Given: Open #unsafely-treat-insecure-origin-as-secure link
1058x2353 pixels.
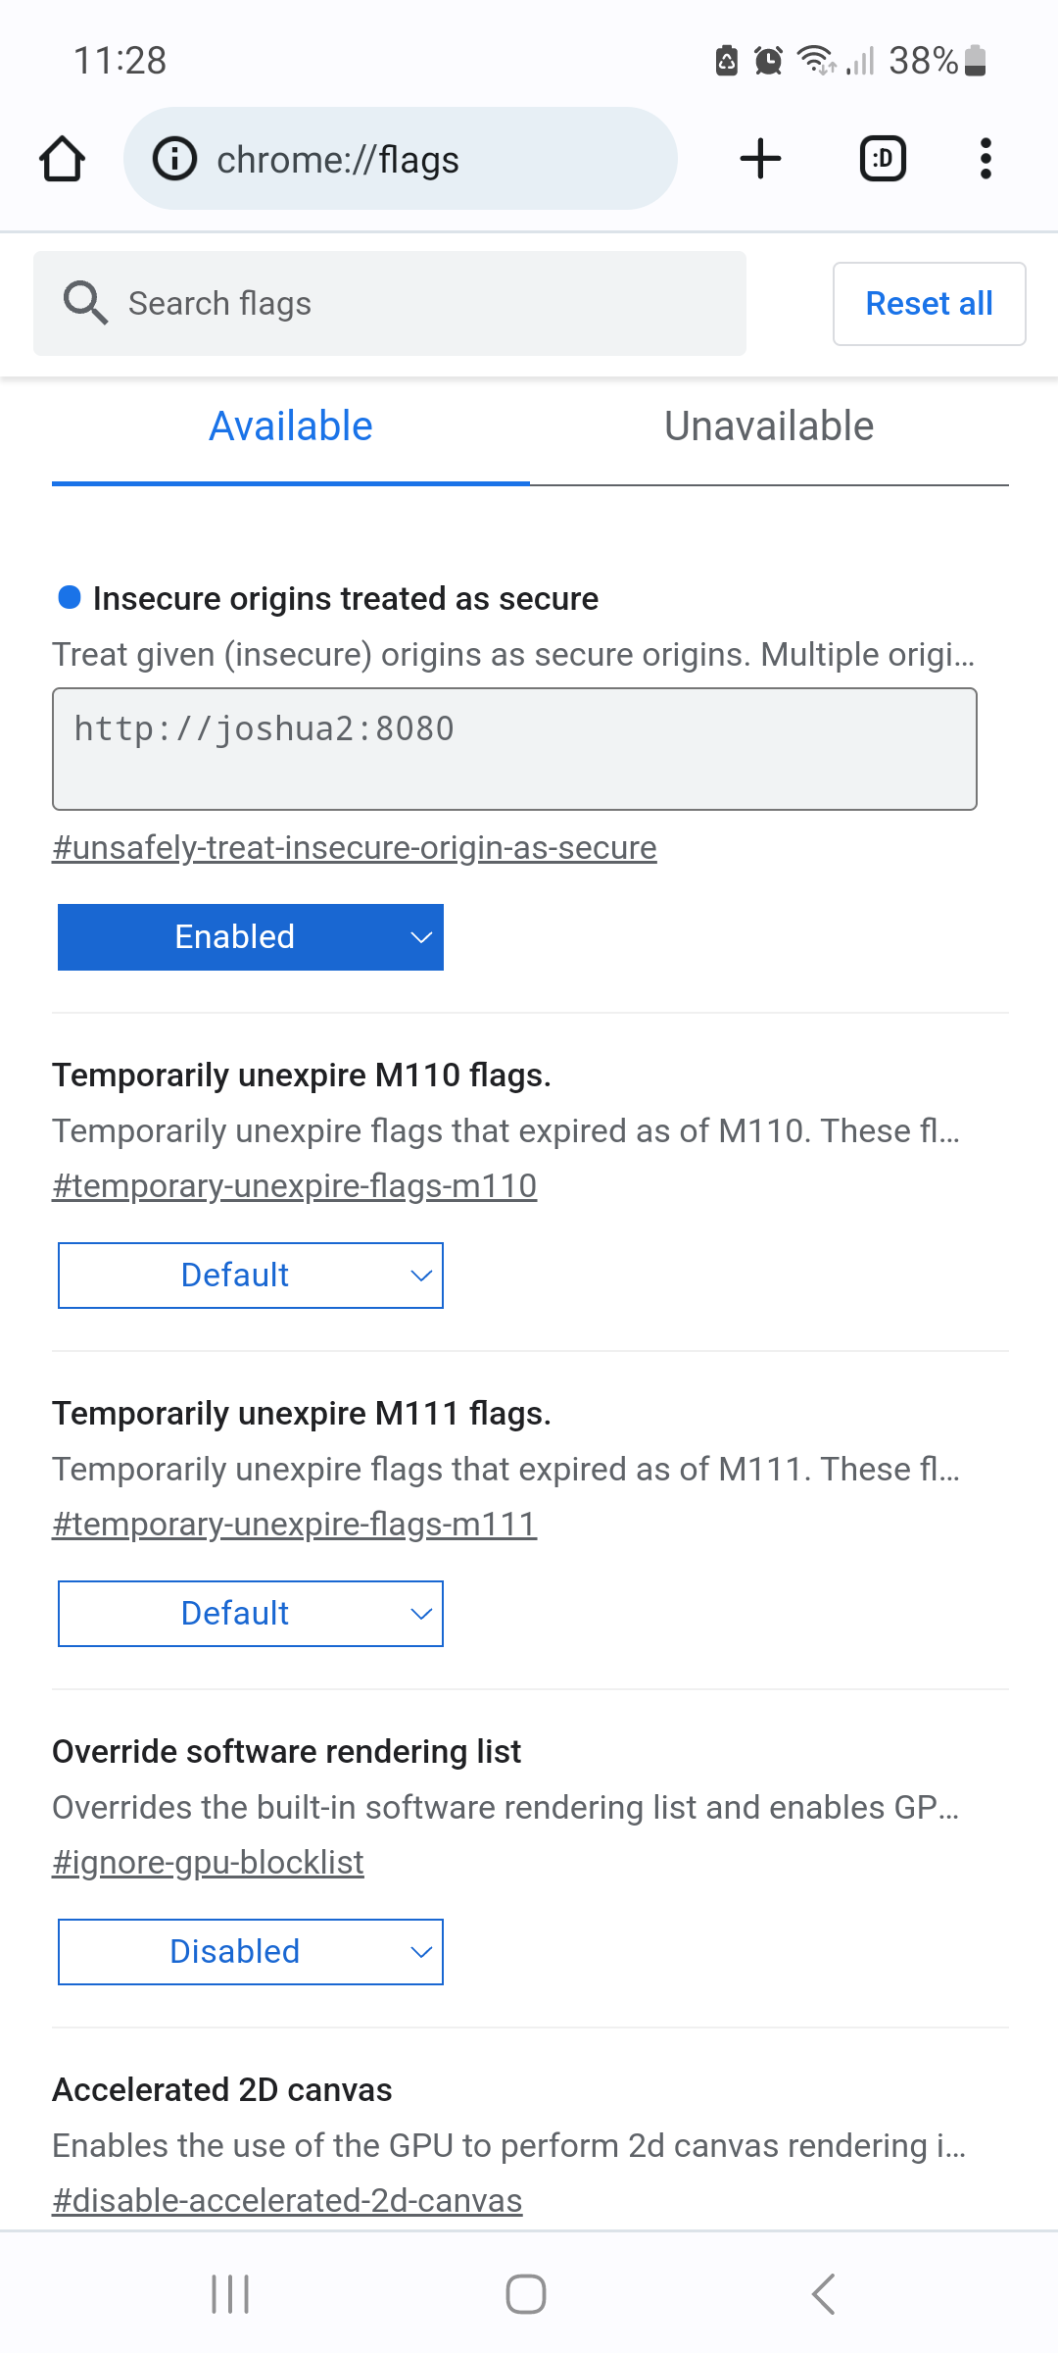Looking at the screenshot, I should tap(355, 848).
